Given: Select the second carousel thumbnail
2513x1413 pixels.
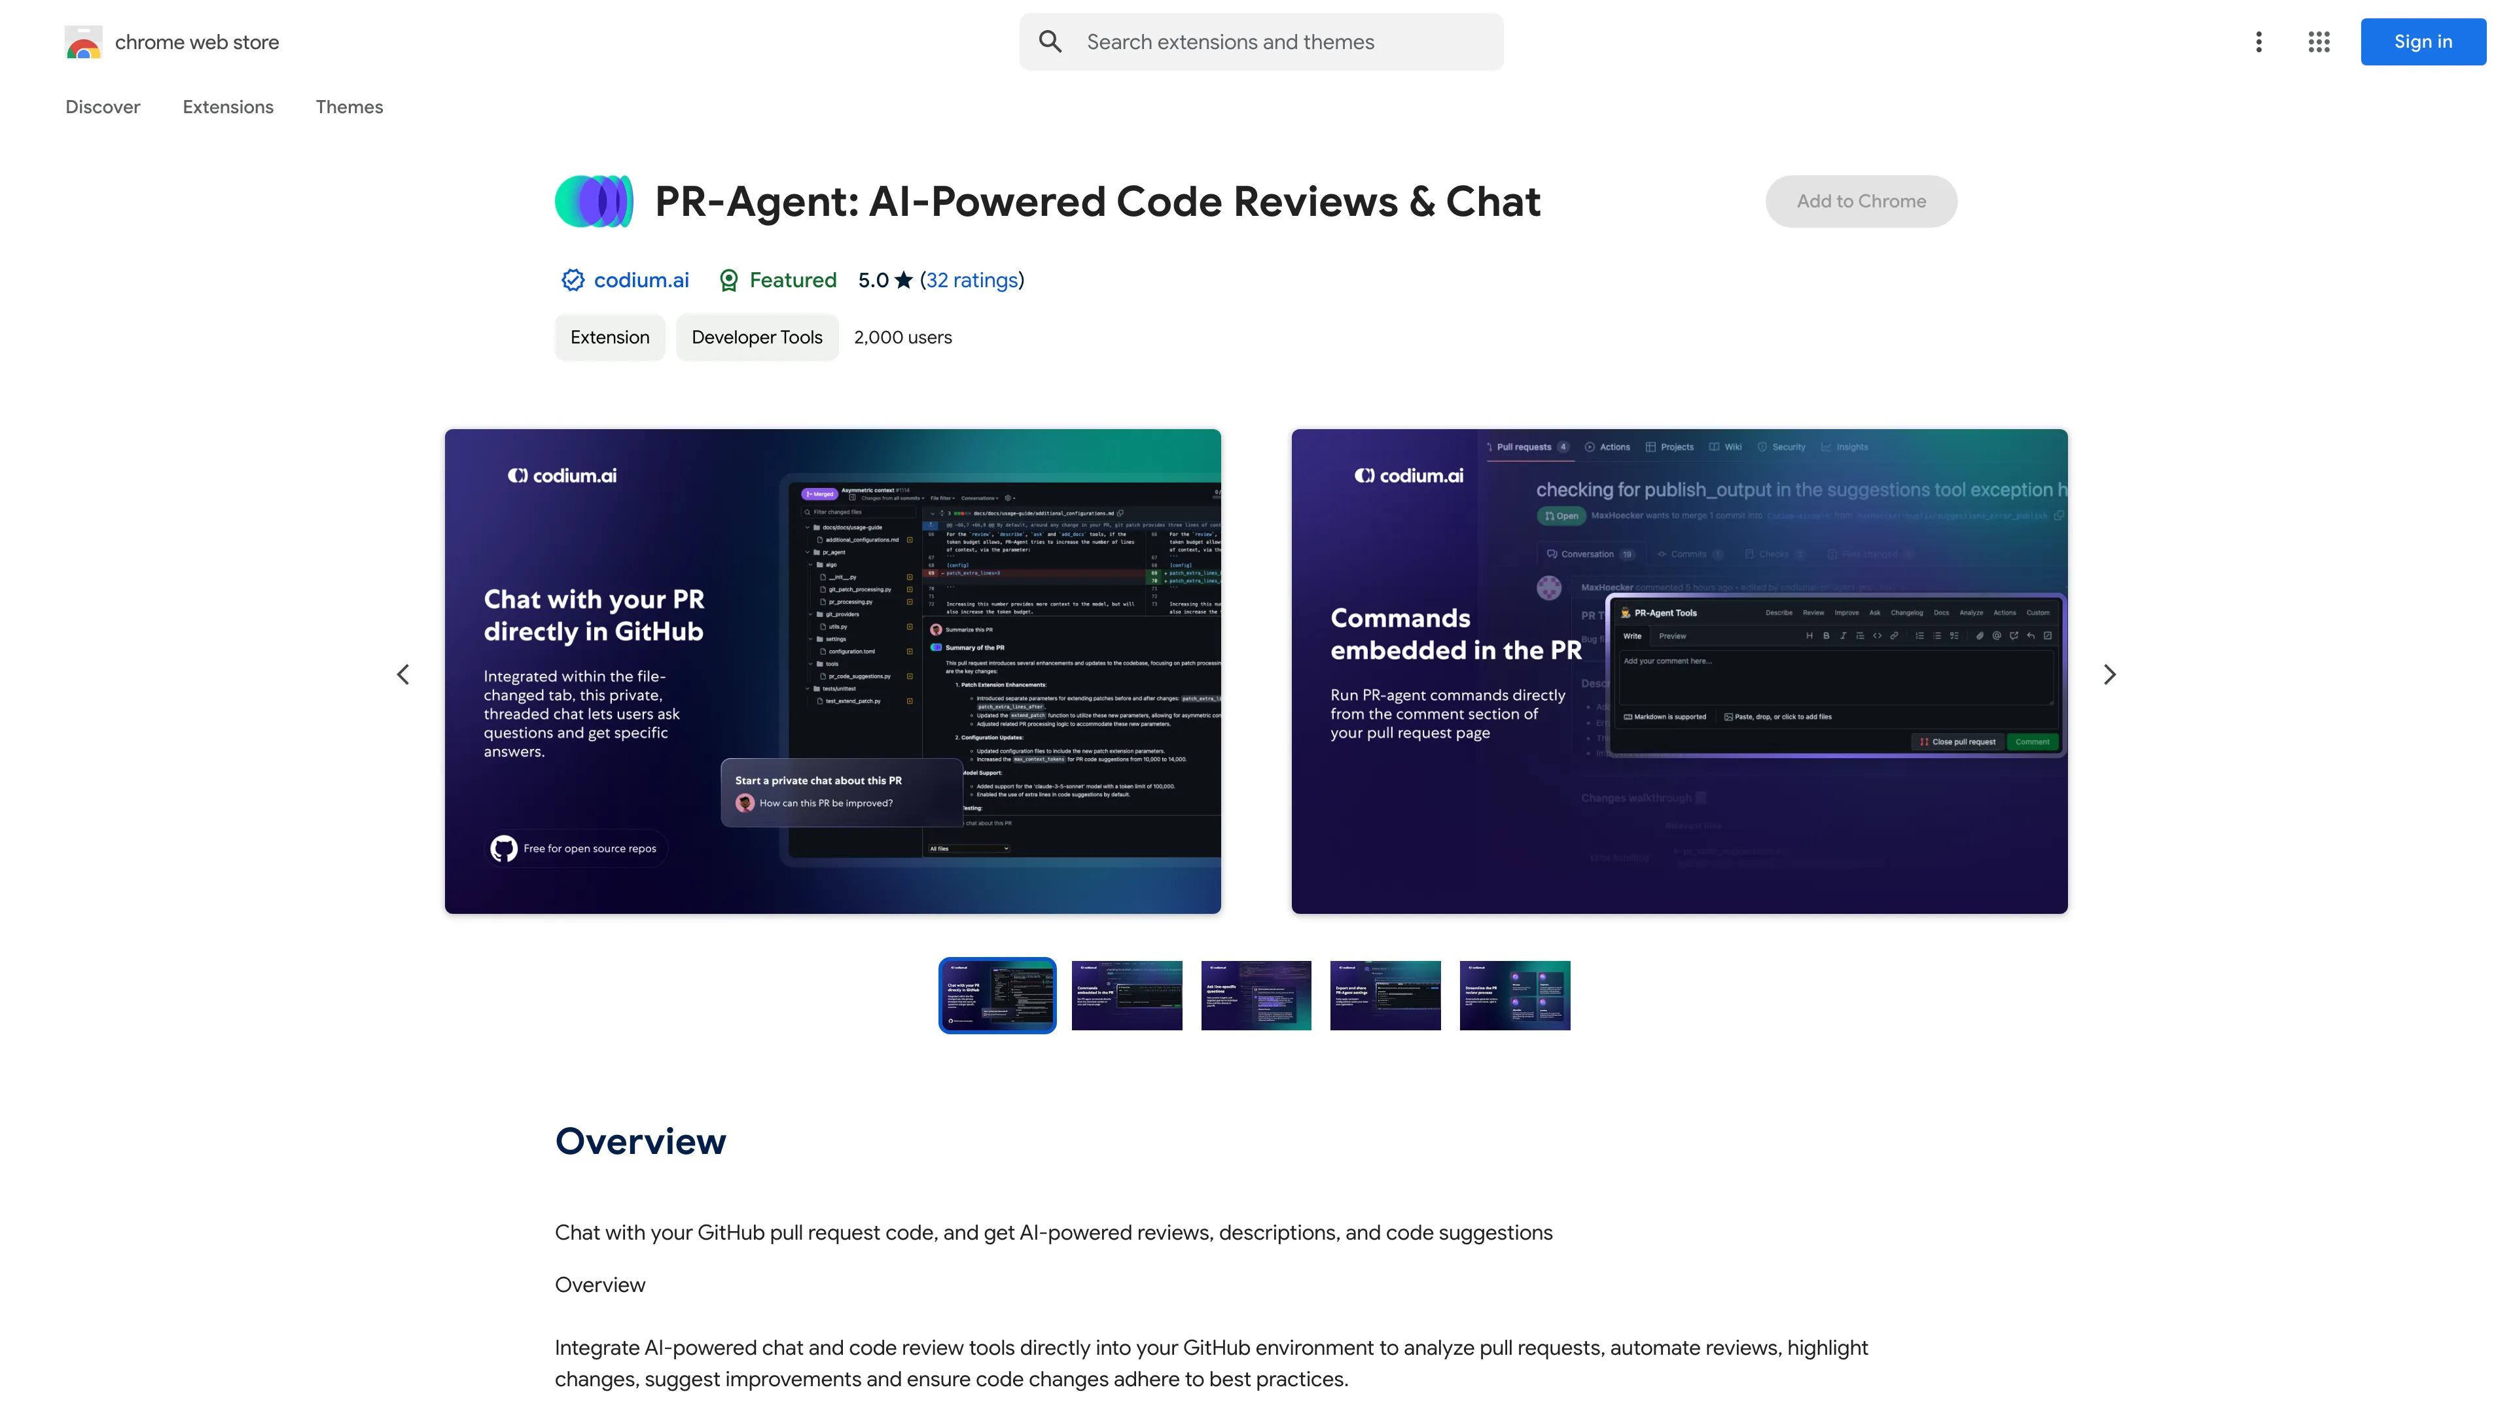Looking at the screenshot, I should (x=1127, y=994).
